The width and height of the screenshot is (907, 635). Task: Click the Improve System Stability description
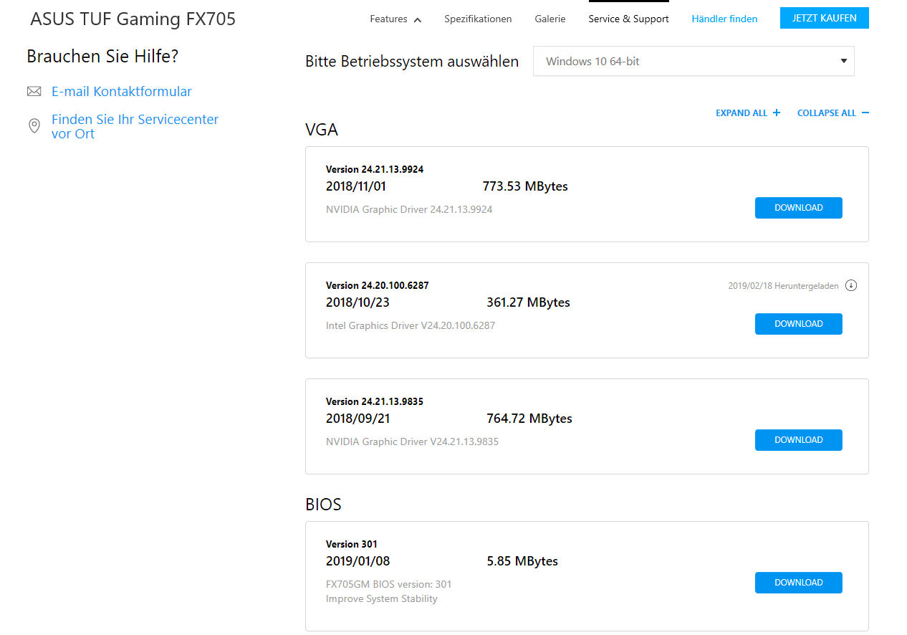click(382, 599)
